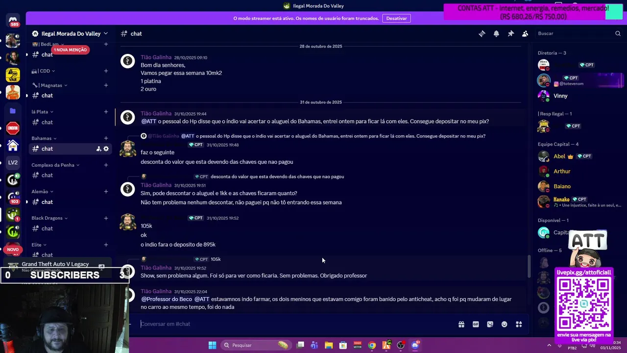This screenshot has height=353, width=627.
Task: Open Bahamas chat channel settings gear
Action: (106, 149)
